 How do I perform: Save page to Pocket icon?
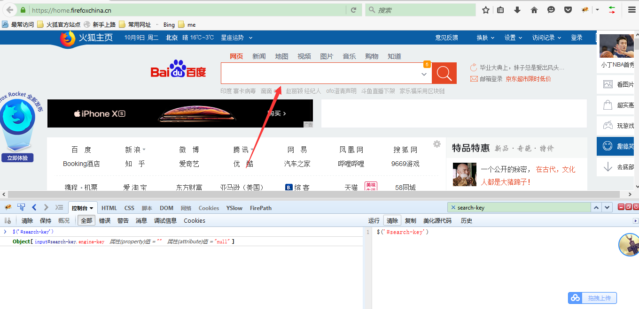point(568,10)
